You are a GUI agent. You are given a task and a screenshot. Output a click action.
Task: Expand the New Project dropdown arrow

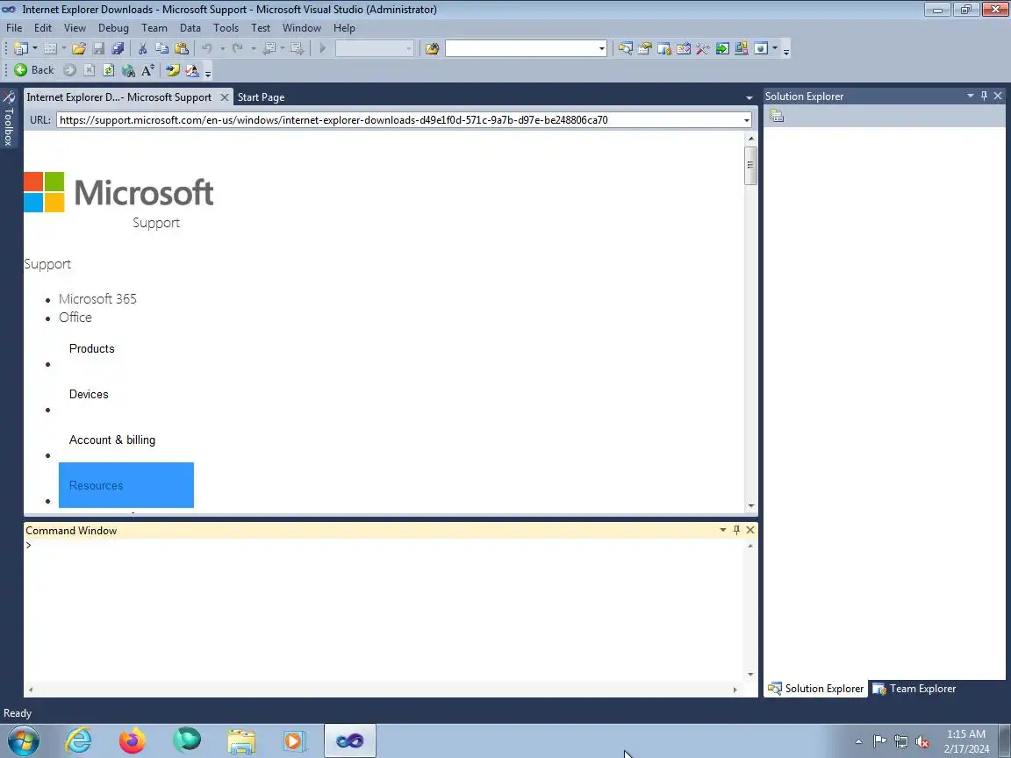click(x=35, y=48)
